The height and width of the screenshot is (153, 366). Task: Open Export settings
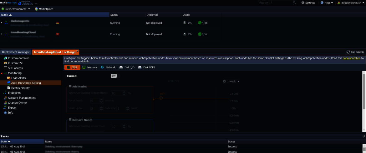(x=12, y=108)
